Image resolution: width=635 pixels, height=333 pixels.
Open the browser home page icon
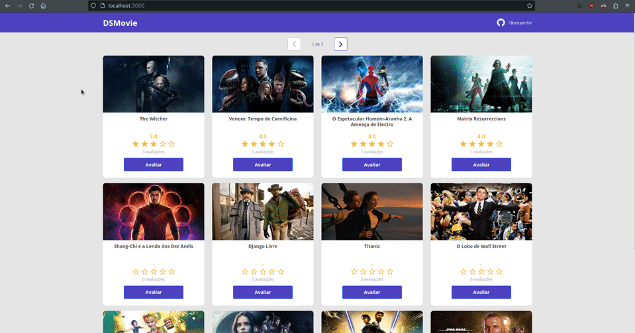[x=43, y=6]
